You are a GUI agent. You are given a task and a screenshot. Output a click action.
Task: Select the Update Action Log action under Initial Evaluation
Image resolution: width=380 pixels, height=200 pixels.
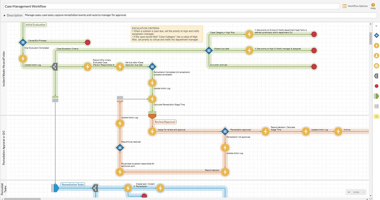point(23,58)
